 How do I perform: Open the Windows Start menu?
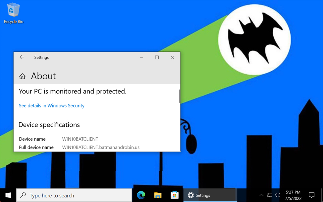click(x=8, y=195)
